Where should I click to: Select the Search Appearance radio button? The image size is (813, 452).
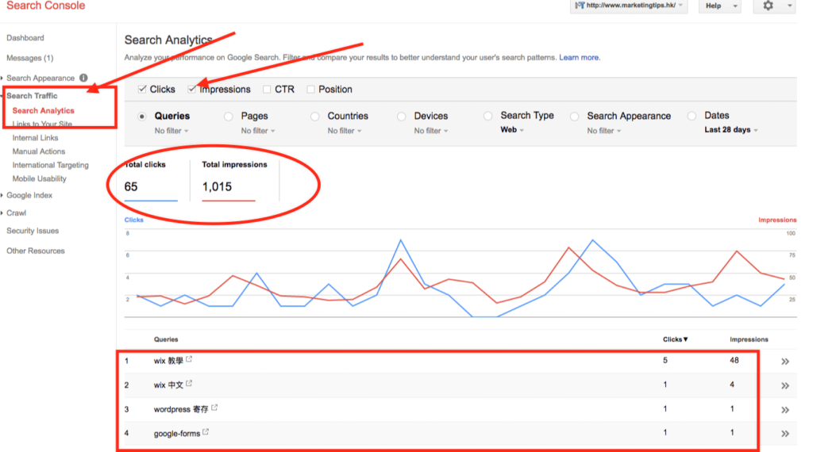(x=575, y=117)
